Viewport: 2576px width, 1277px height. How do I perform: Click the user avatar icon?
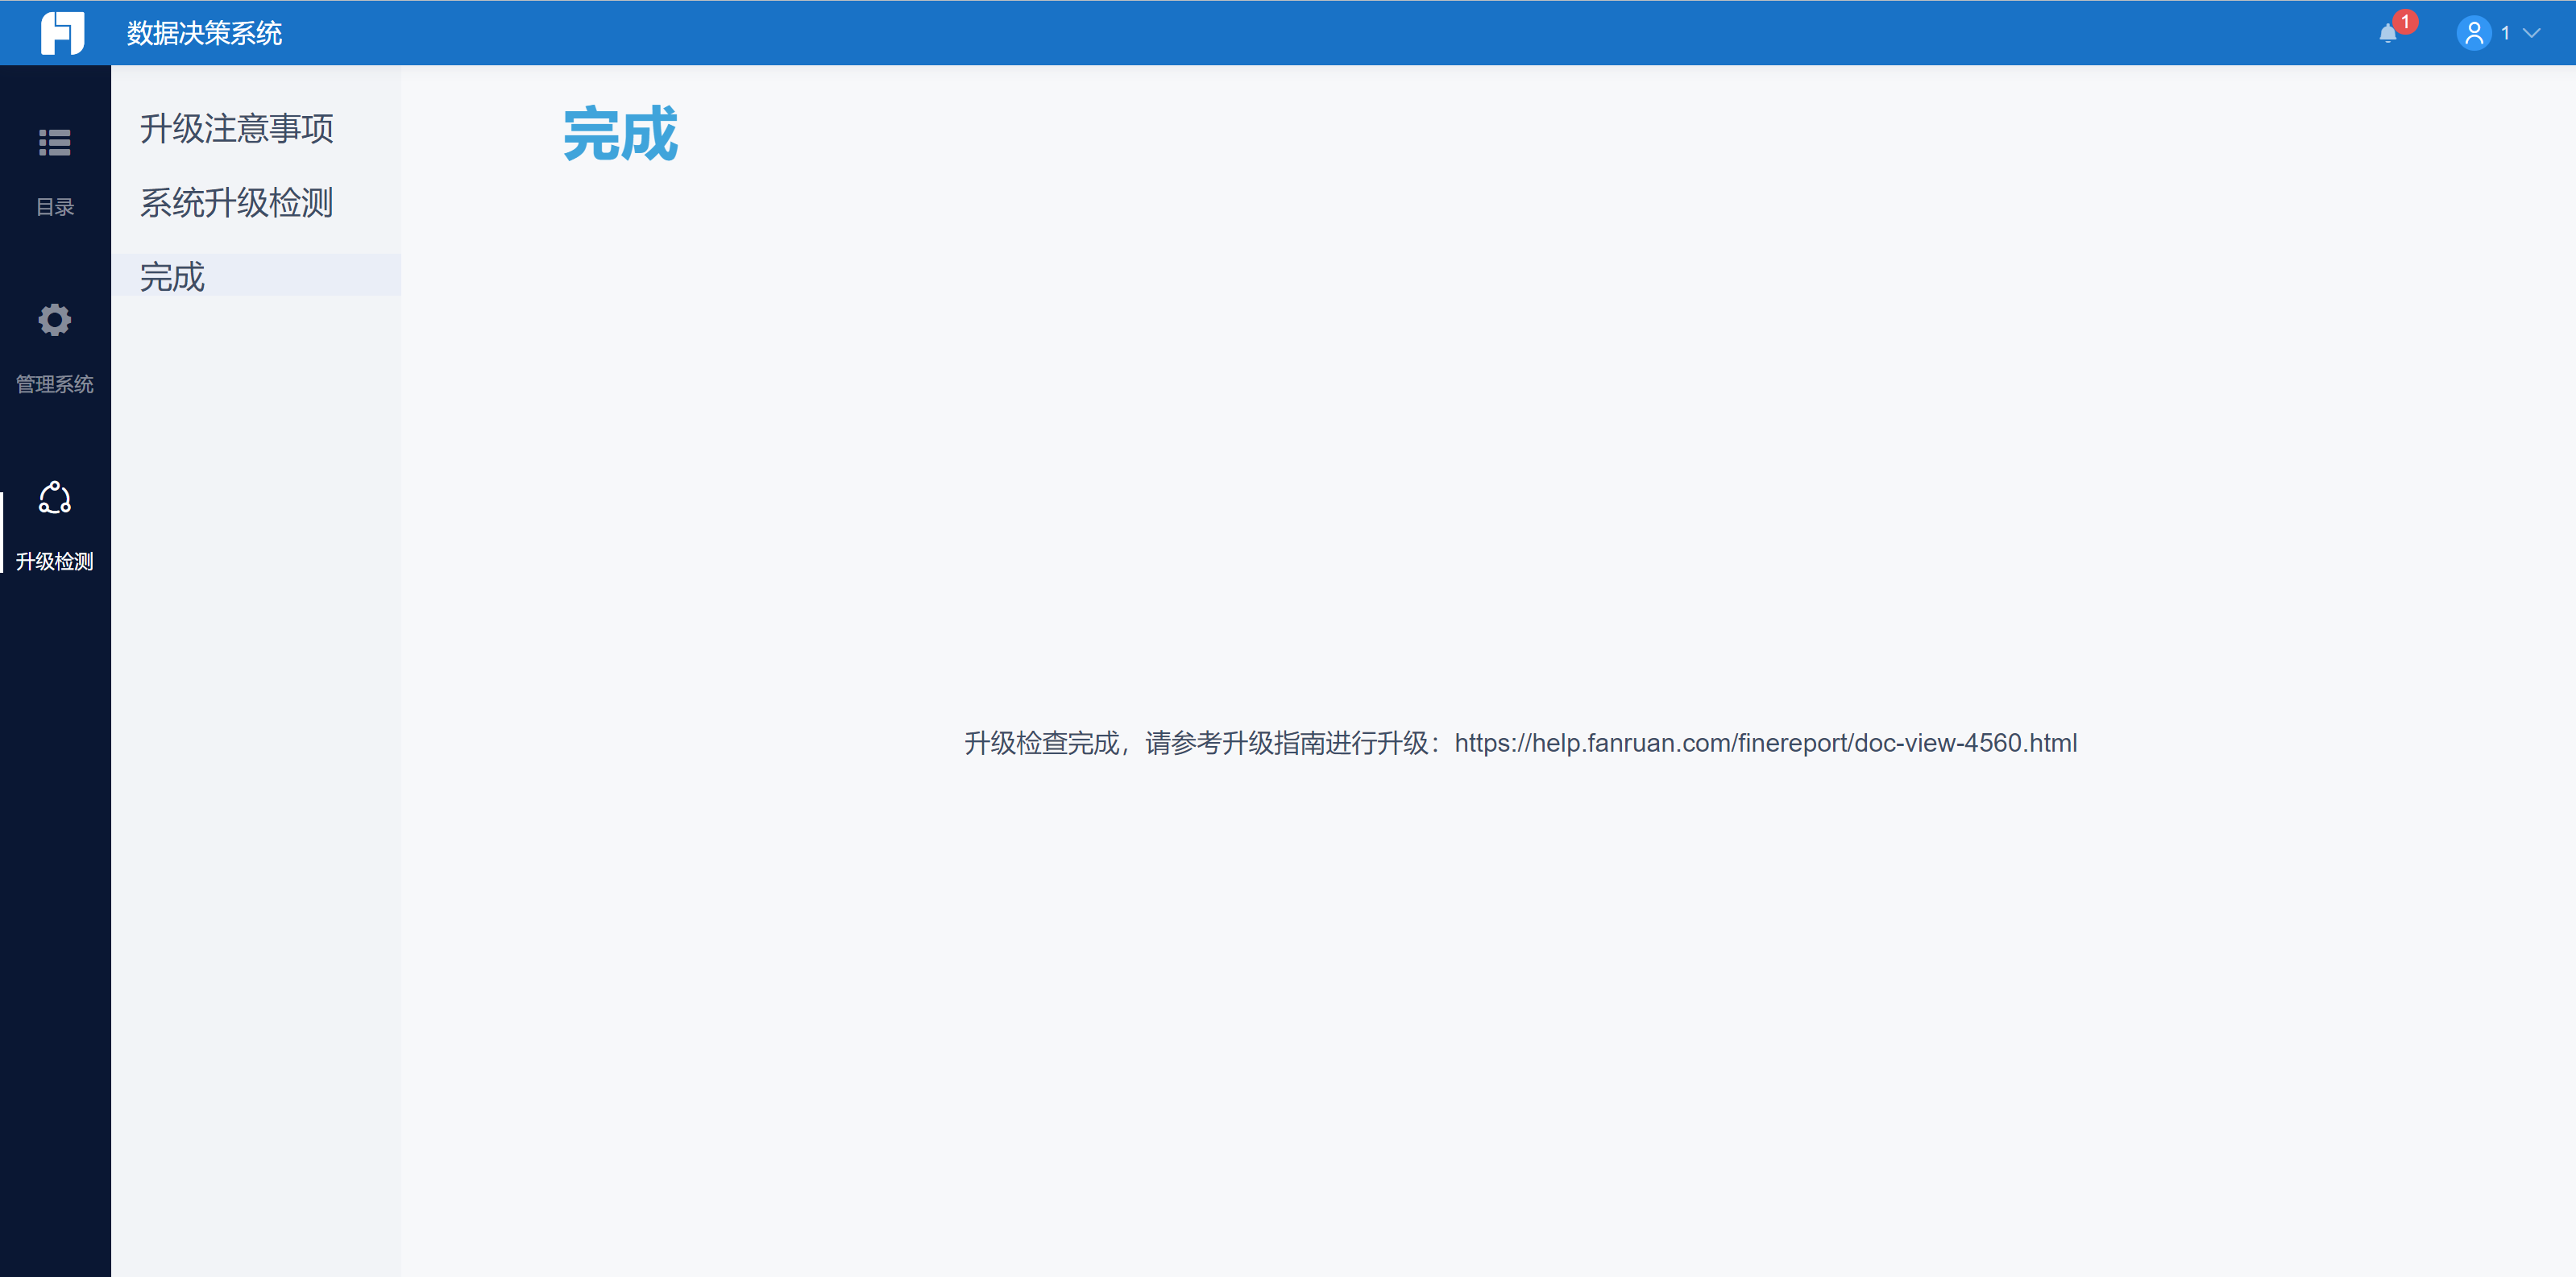[2473, 33]
